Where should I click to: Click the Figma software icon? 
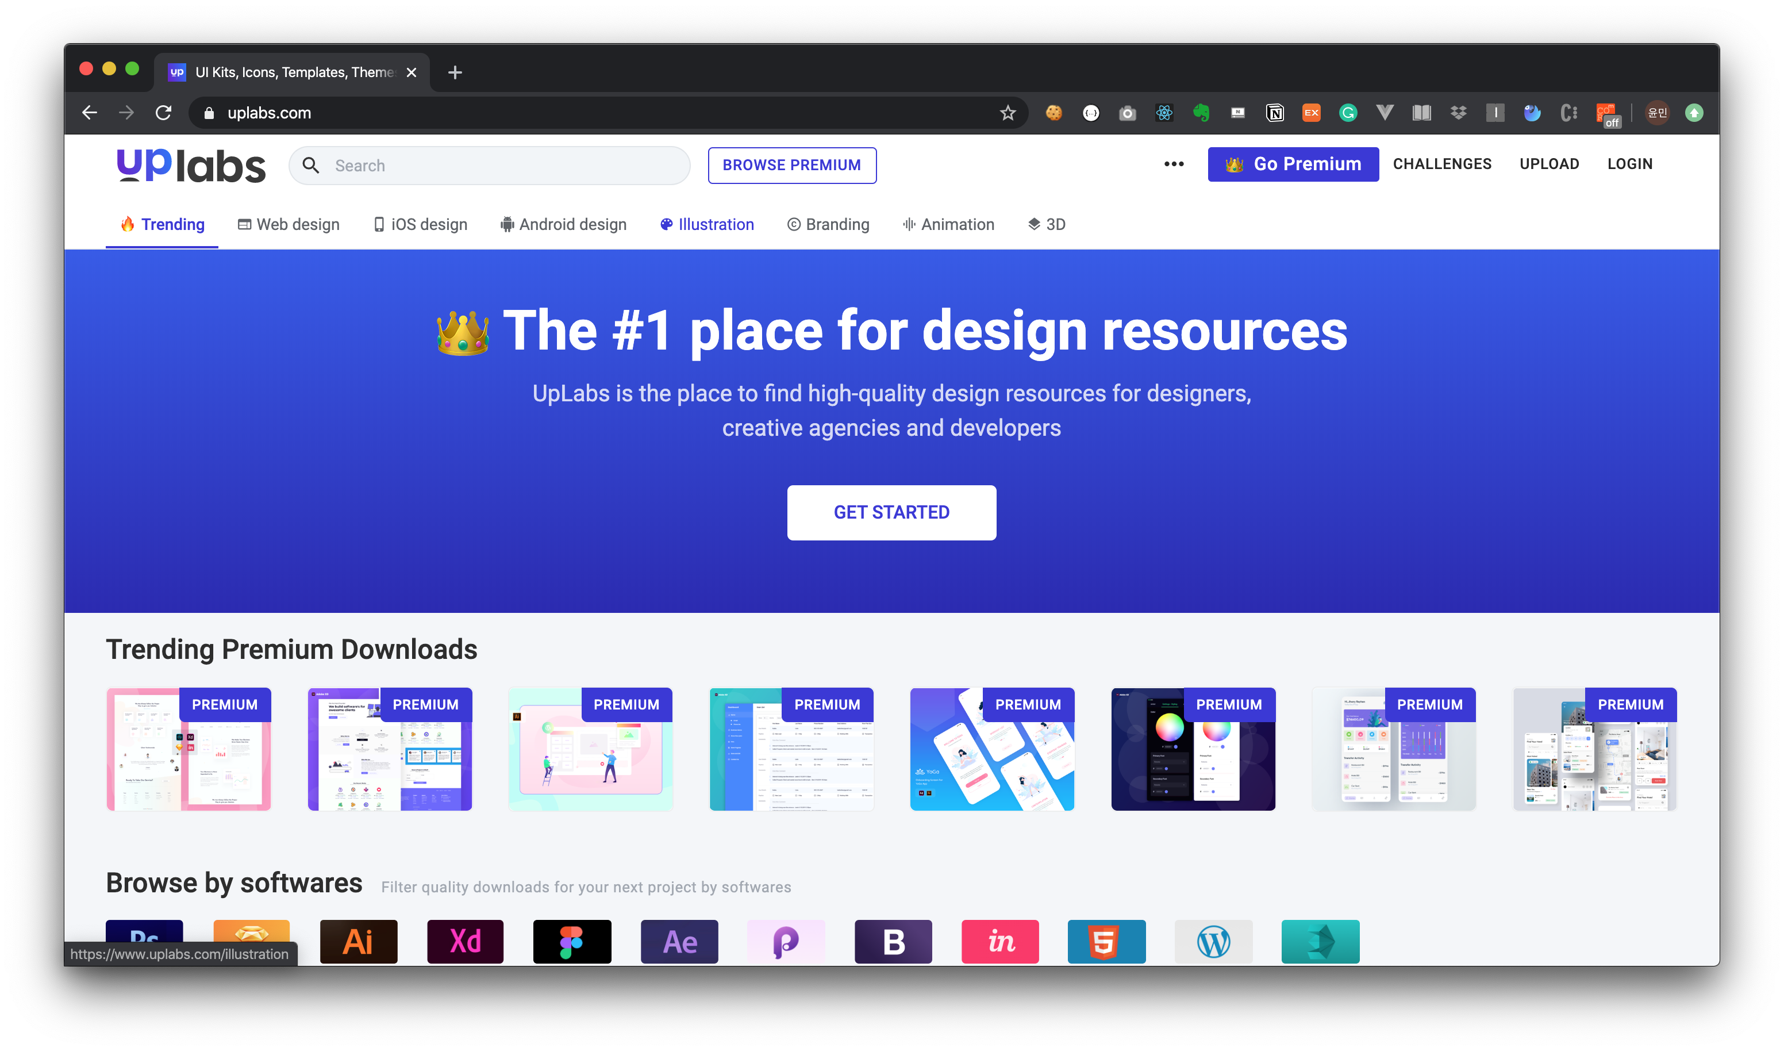571,941
